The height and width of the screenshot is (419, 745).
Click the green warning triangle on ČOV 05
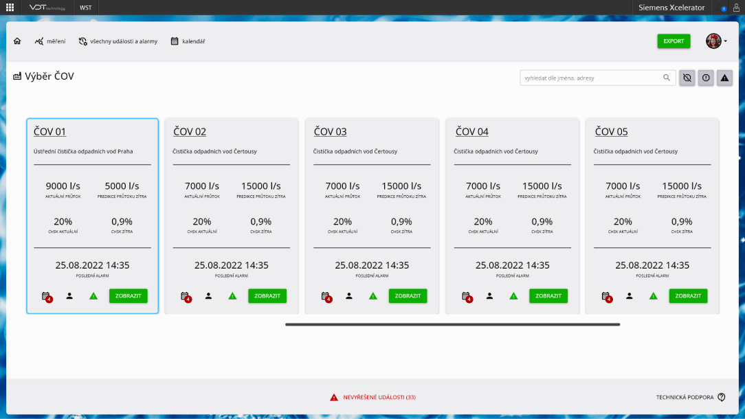654,296
